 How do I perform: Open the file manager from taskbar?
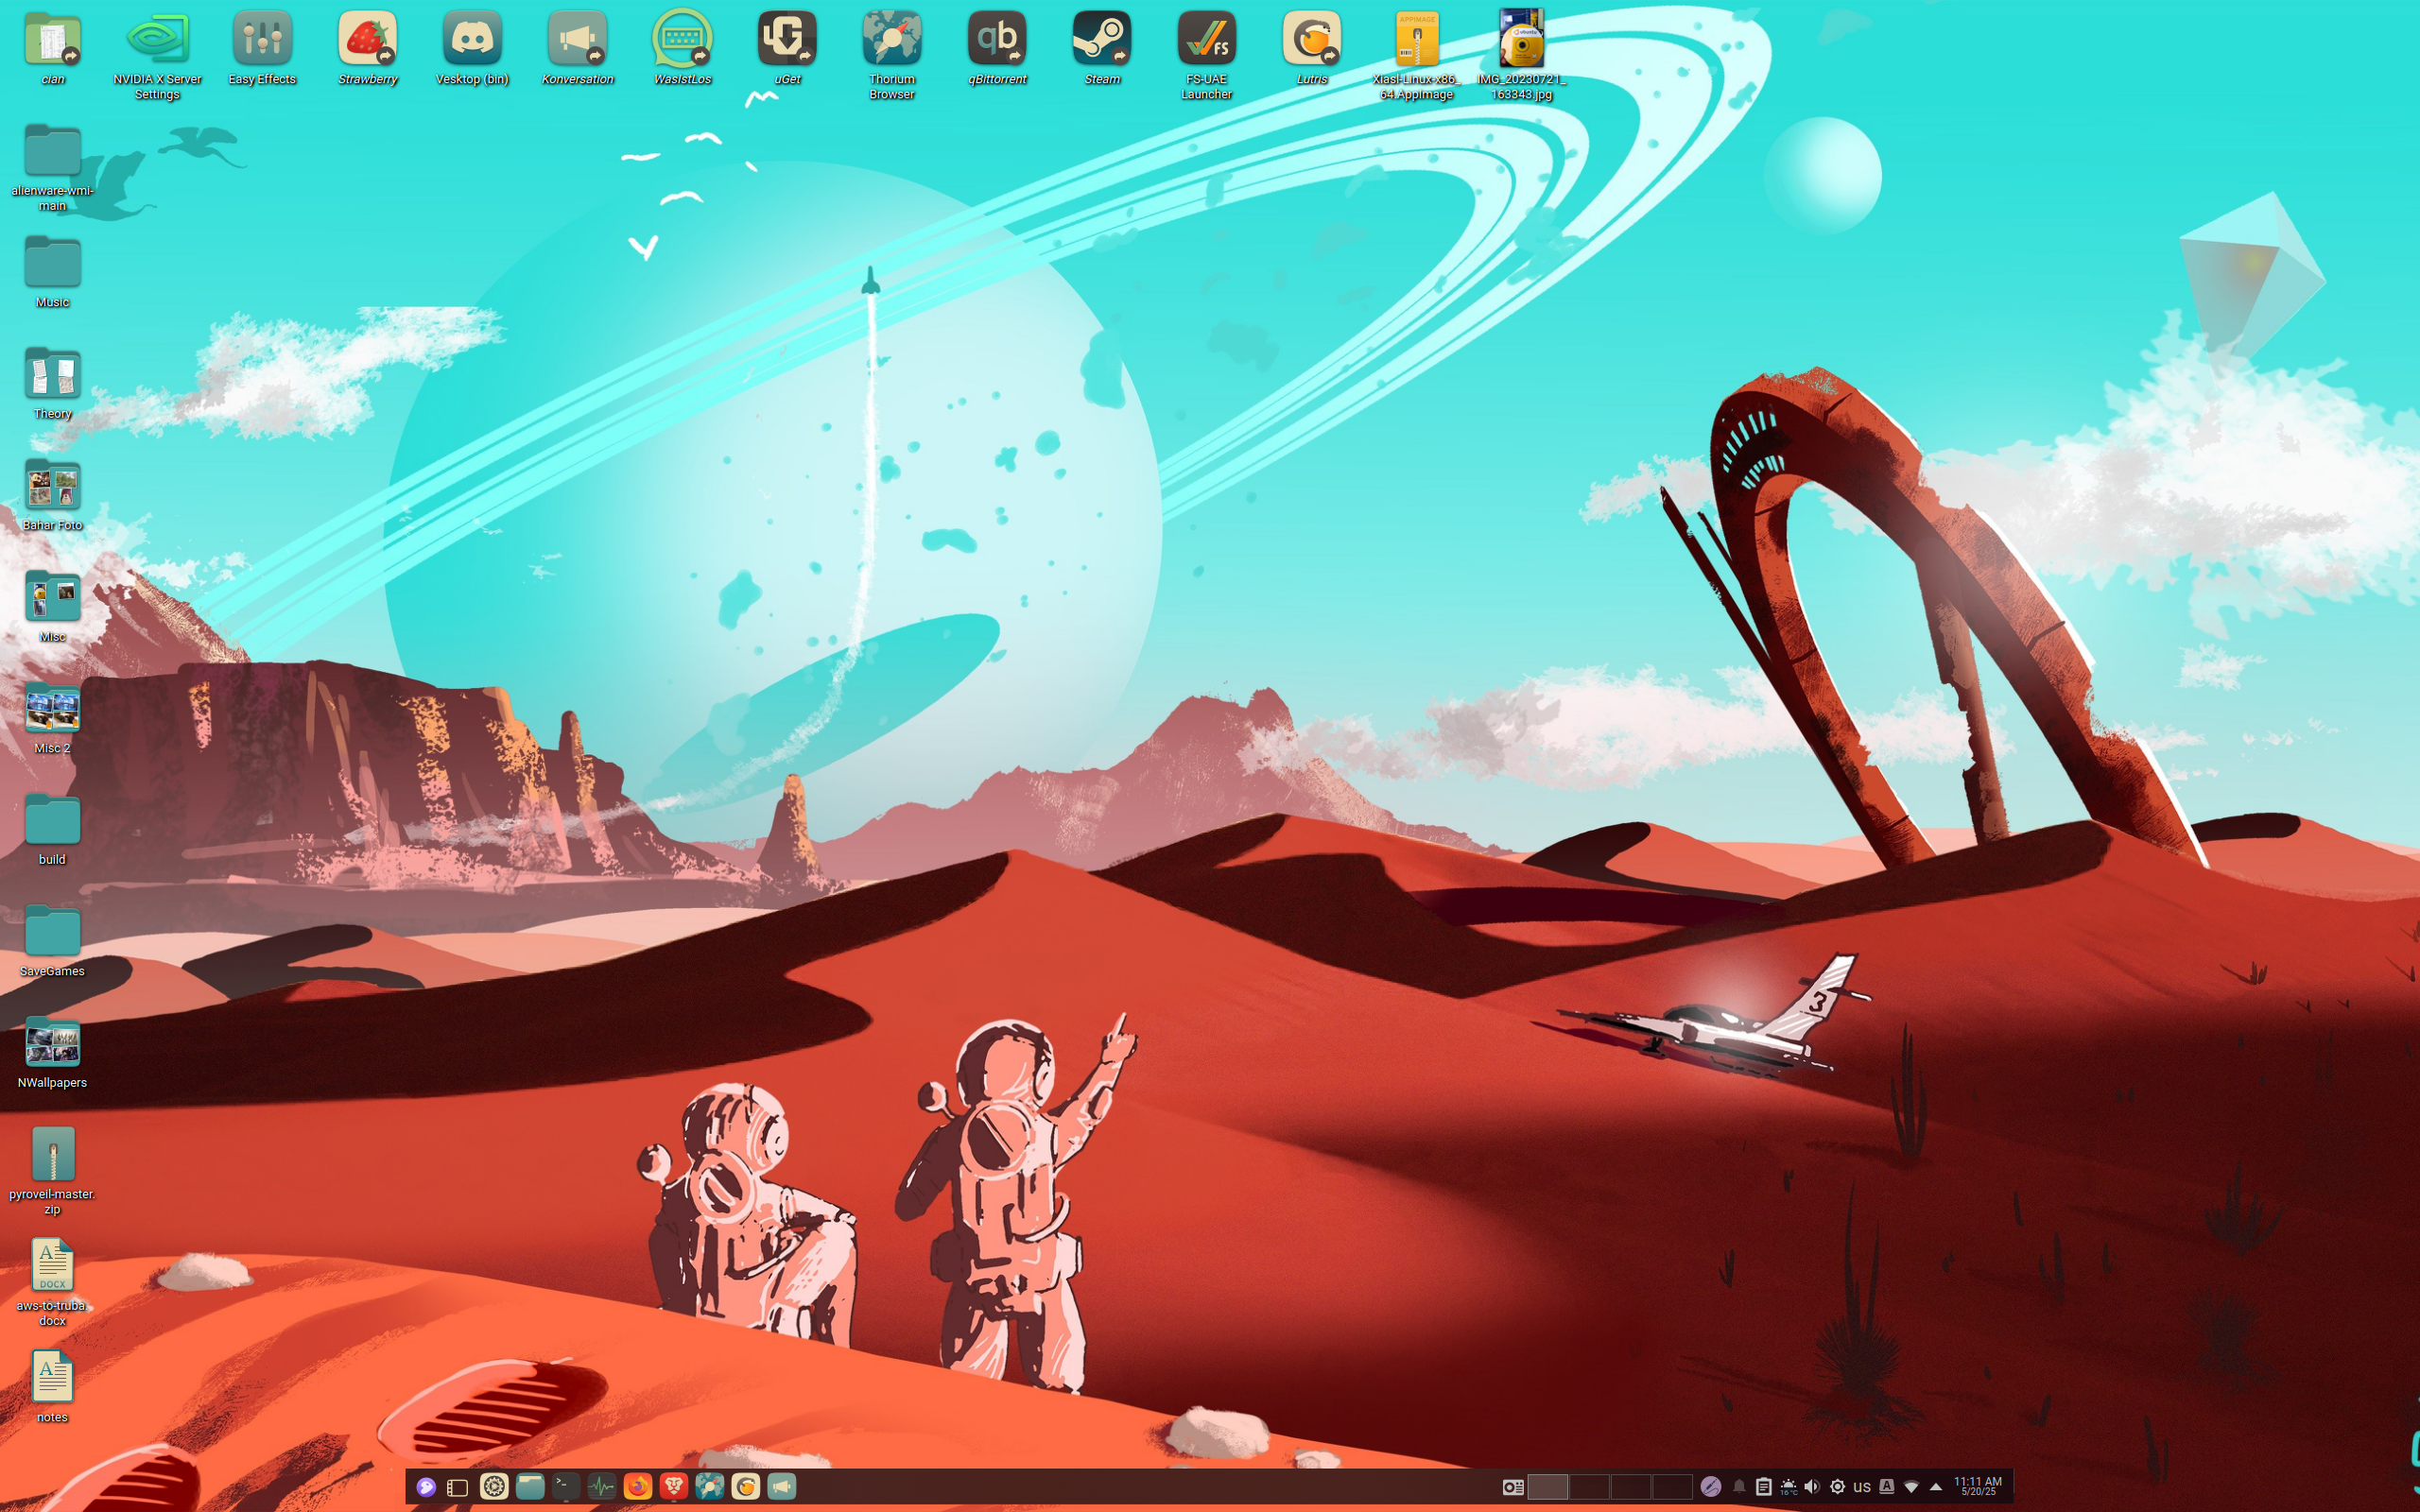pyautogui.click(x=530, y=1487)
